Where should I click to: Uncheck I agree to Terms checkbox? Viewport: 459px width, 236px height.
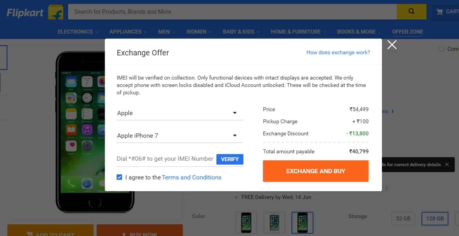coord(119,177)
